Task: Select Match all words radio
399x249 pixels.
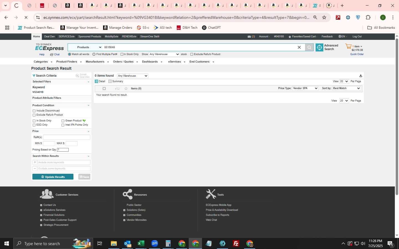Action: pyautogui.click(x=70, y=54)
